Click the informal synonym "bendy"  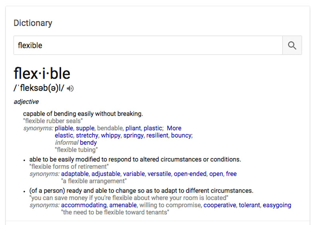(x=88, y=142)
